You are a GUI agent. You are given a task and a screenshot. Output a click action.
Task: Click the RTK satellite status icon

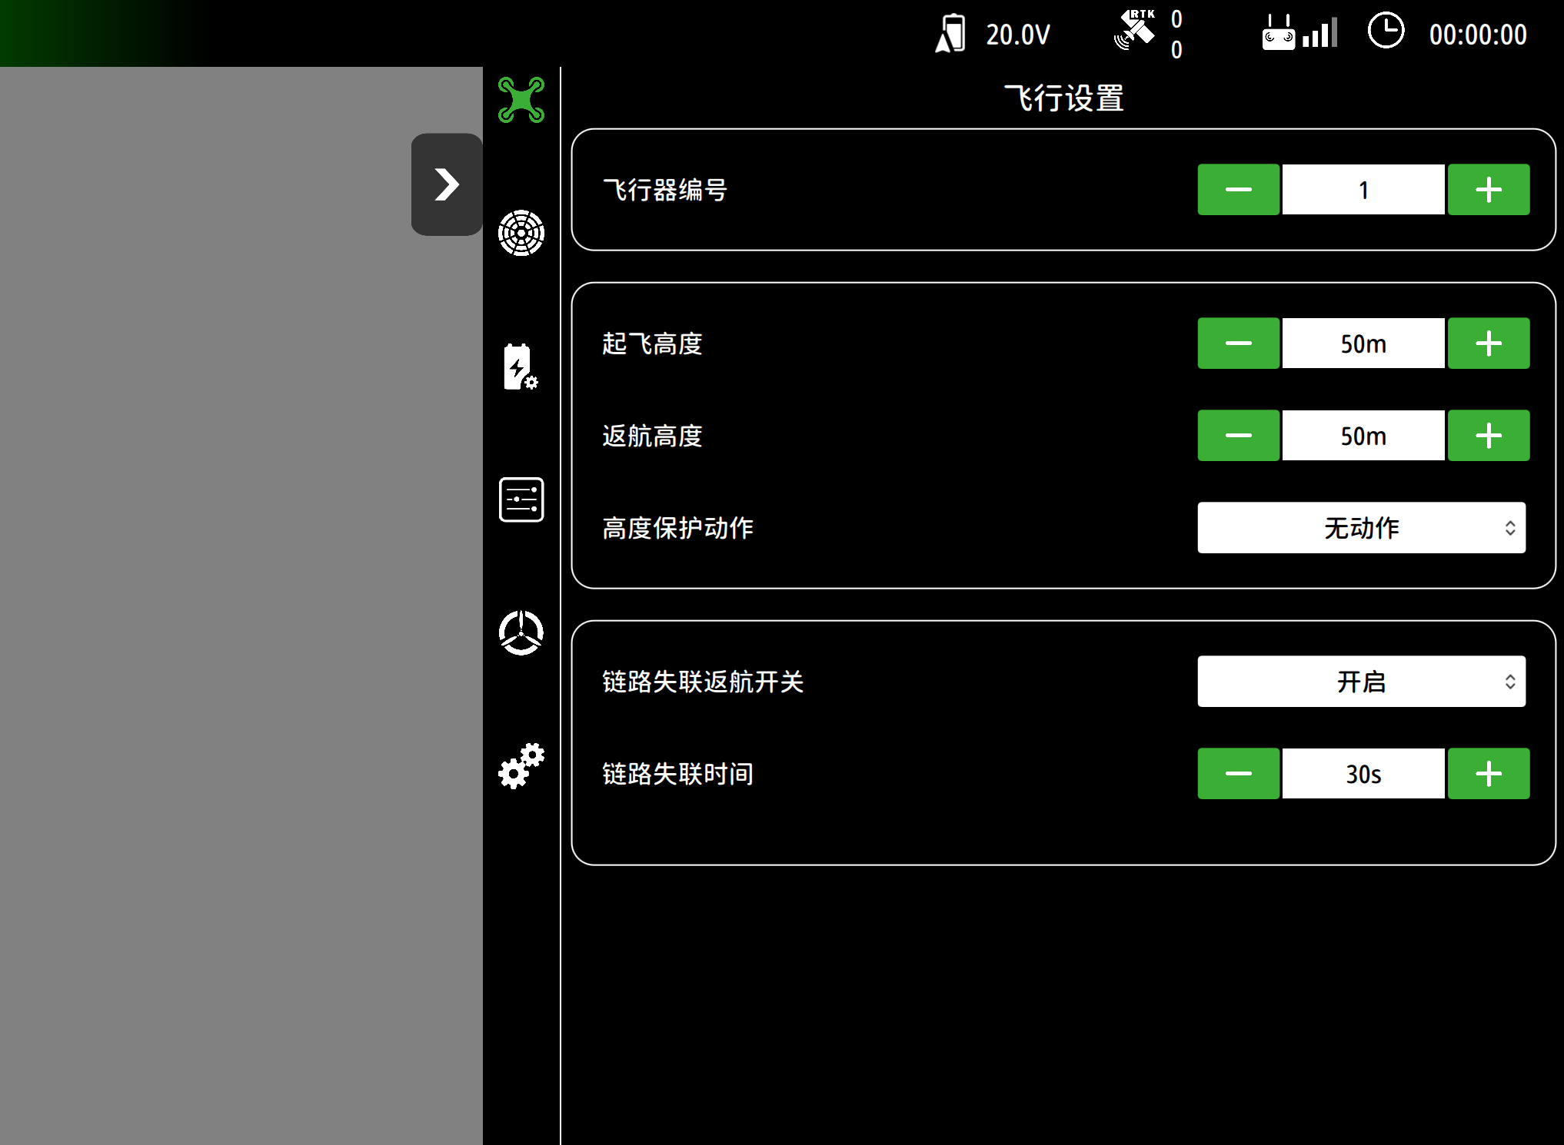coord(1134,32)
